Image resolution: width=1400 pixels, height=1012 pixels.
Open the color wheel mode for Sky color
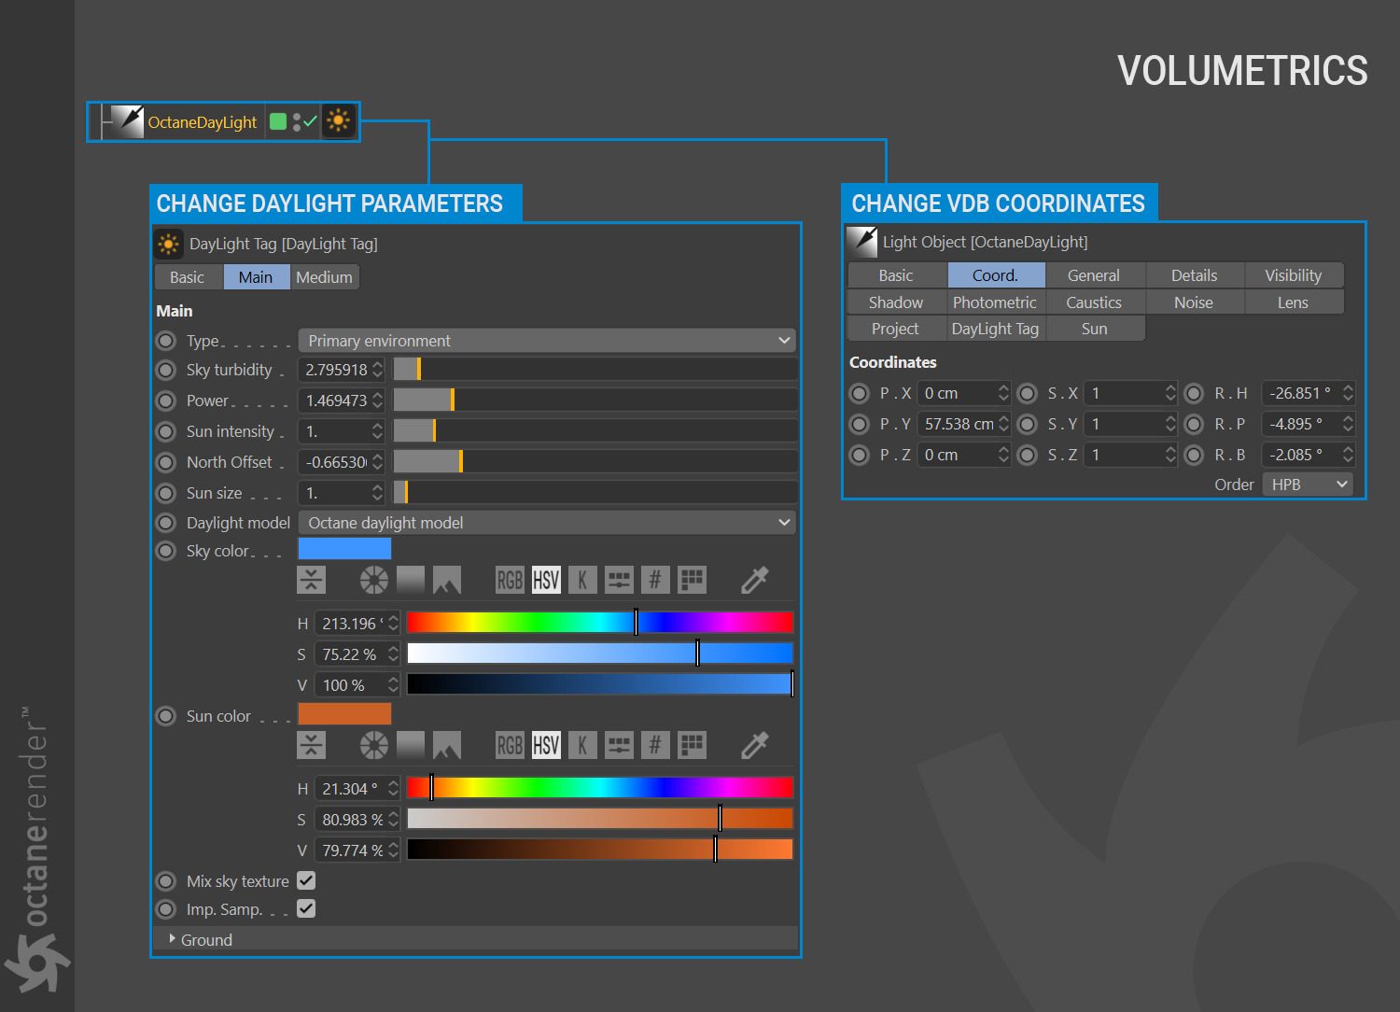[373, 580]
